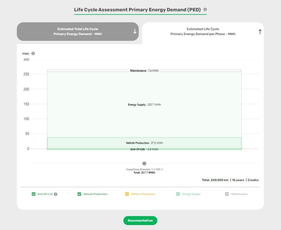This screenshot has width=281, height=230.
Task: Select Primary Energy Demand per Phase tab
Action: point(203,31)
